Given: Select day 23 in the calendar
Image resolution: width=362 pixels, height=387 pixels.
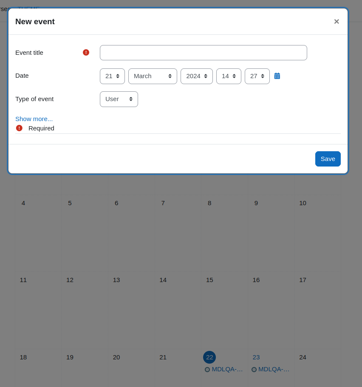Looking at the screenshot, I should point(256,357).
